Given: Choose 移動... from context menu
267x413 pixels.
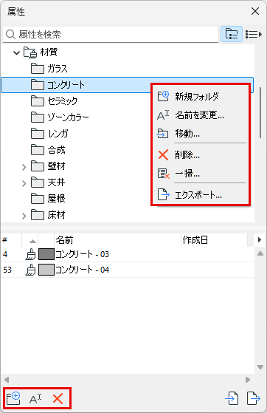Looking at the screenshot, I should click(200, 134).
